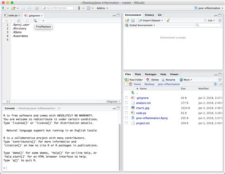The width and height of the screenshot is (225, 174).
Task: Open the Git toolbar dropdown arrow
Action: click(x=83, y=8)
